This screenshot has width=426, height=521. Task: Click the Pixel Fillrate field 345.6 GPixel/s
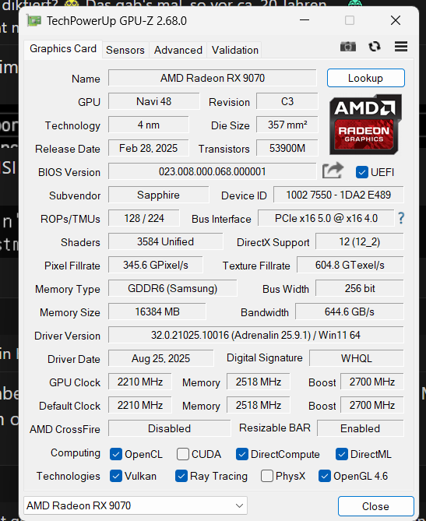[x=156, y=265]
